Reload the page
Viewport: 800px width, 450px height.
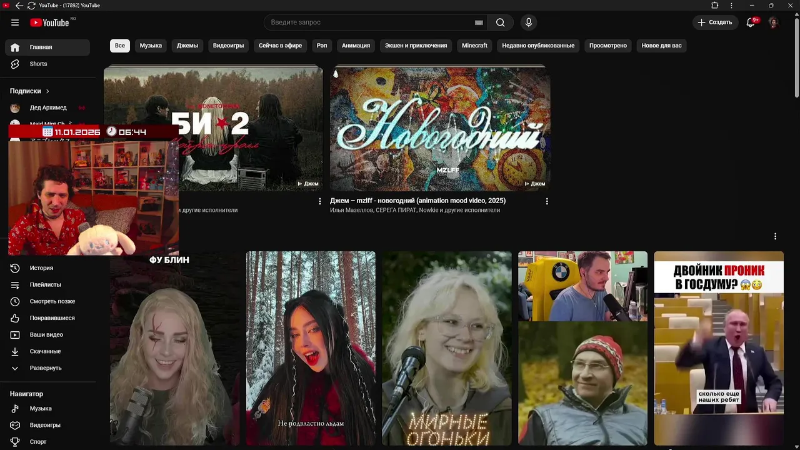pyautogui.click(x=31, y=6)
